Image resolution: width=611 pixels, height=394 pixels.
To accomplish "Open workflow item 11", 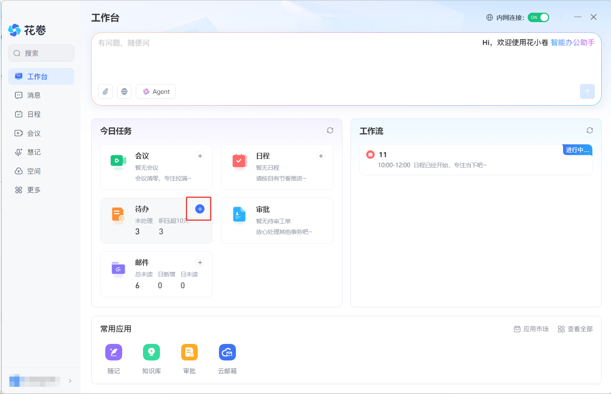I will pyautogui.click(x=476, y=160).
